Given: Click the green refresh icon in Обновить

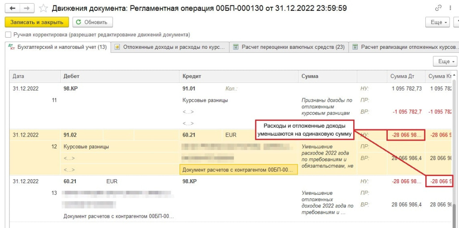Looking at the screenshot, I should pos(79,22).
